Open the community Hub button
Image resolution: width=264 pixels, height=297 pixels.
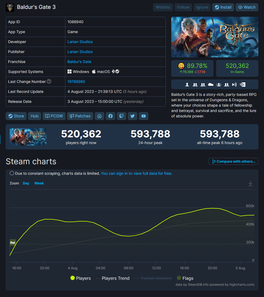click(35, 116)
